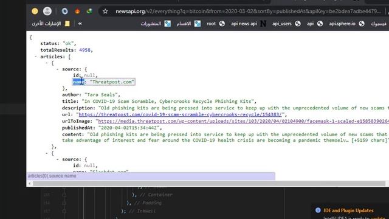Collapse the first article object
The image size is (389, 219).
pyautogui.click(x=46, y=63)
